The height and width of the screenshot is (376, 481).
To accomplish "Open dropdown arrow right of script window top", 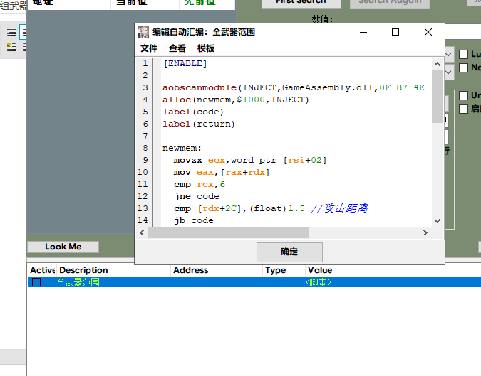I will pyautogui.click(x=448, y=55).
